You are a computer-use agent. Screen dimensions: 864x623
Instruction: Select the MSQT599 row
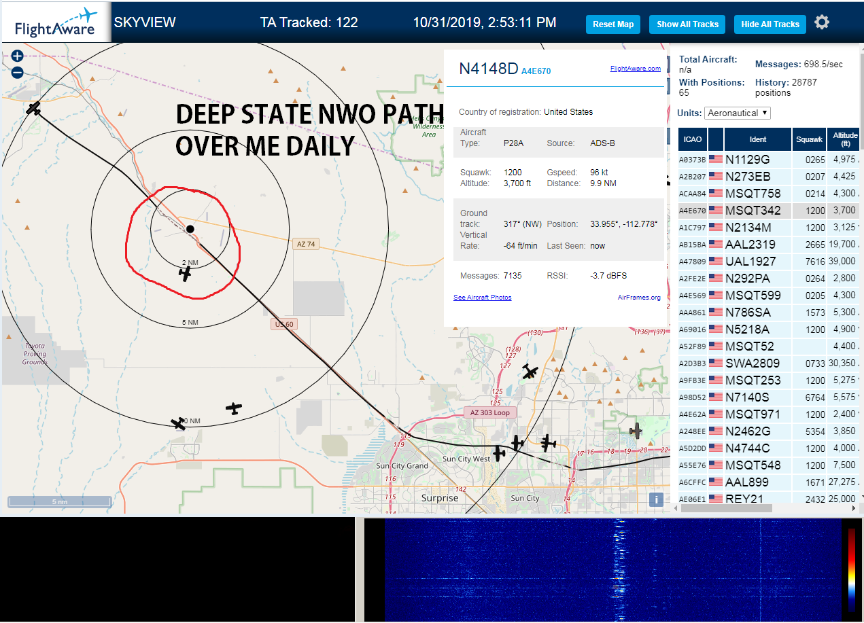coord(769,295)
